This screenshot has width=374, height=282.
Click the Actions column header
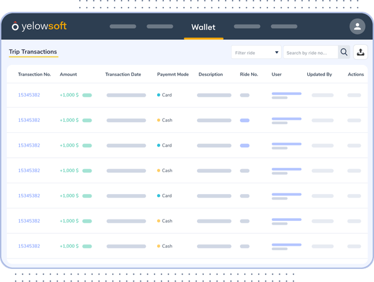(356, 74)
